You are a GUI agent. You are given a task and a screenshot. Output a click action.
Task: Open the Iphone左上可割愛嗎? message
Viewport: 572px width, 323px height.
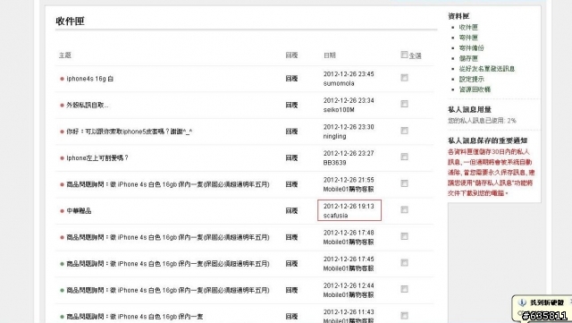[x=97, y=157]
